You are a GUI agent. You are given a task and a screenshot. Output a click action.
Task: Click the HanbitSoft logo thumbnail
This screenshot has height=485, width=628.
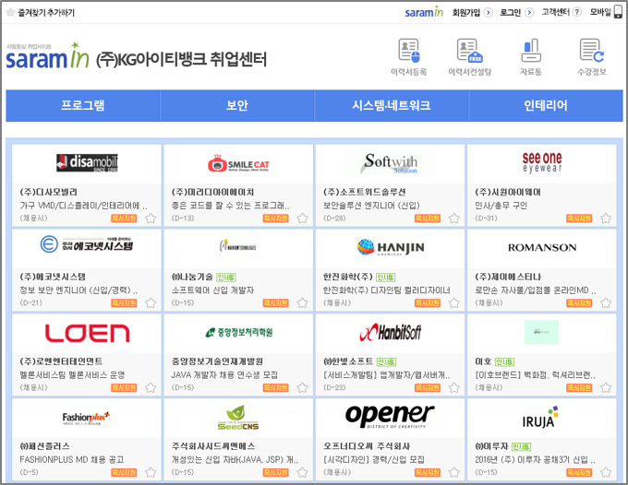(x=391, y=332)
